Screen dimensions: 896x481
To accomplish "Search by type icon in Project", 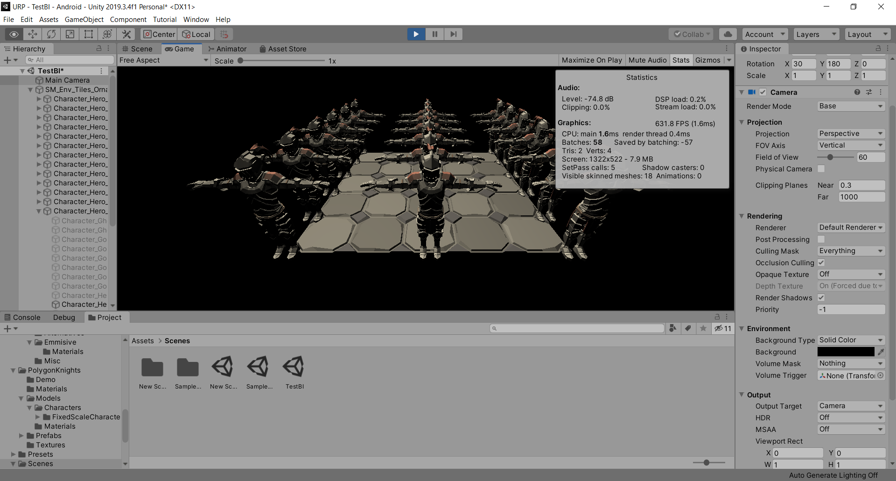I will (x=672, y=328).
